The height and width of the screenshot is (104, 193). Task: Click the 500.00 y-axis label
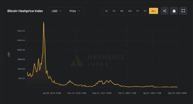pos(22,79)
